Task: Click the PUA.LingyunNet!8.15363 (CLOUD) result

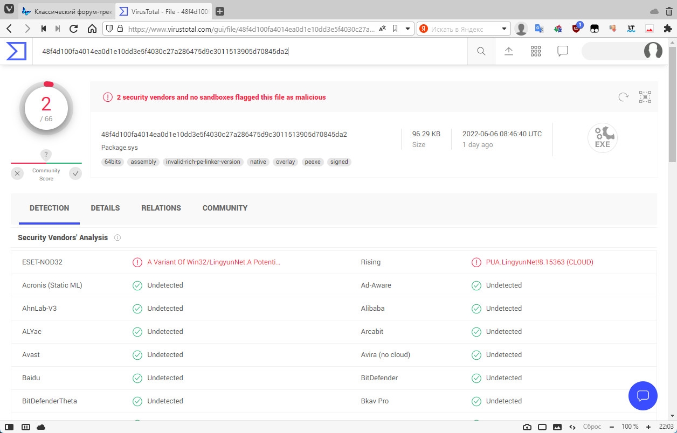Action: [540, 262]
